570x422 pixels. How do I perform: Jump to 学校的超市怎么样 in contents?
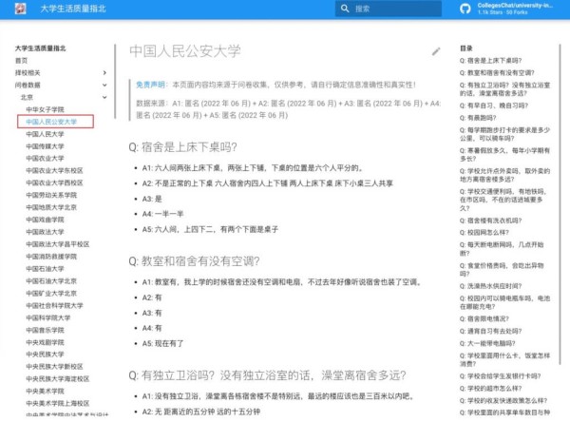click(x=491, y=389)
